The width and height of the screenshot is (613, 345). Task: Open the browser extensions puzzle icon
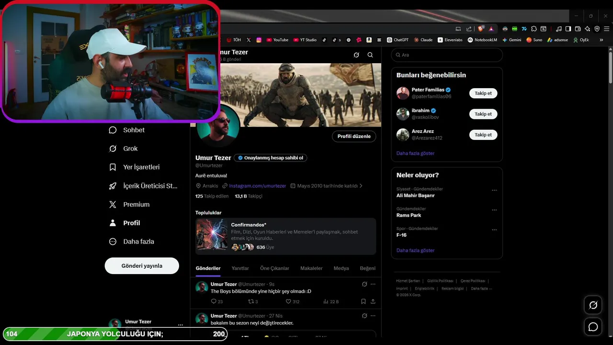pyautogui.click(x=534, y=29)
